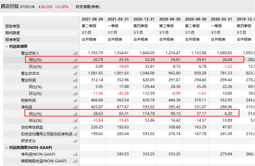Screen dimensions: 255x166
Task: Click chart icon next to 净利润
Action: point(75,107)
